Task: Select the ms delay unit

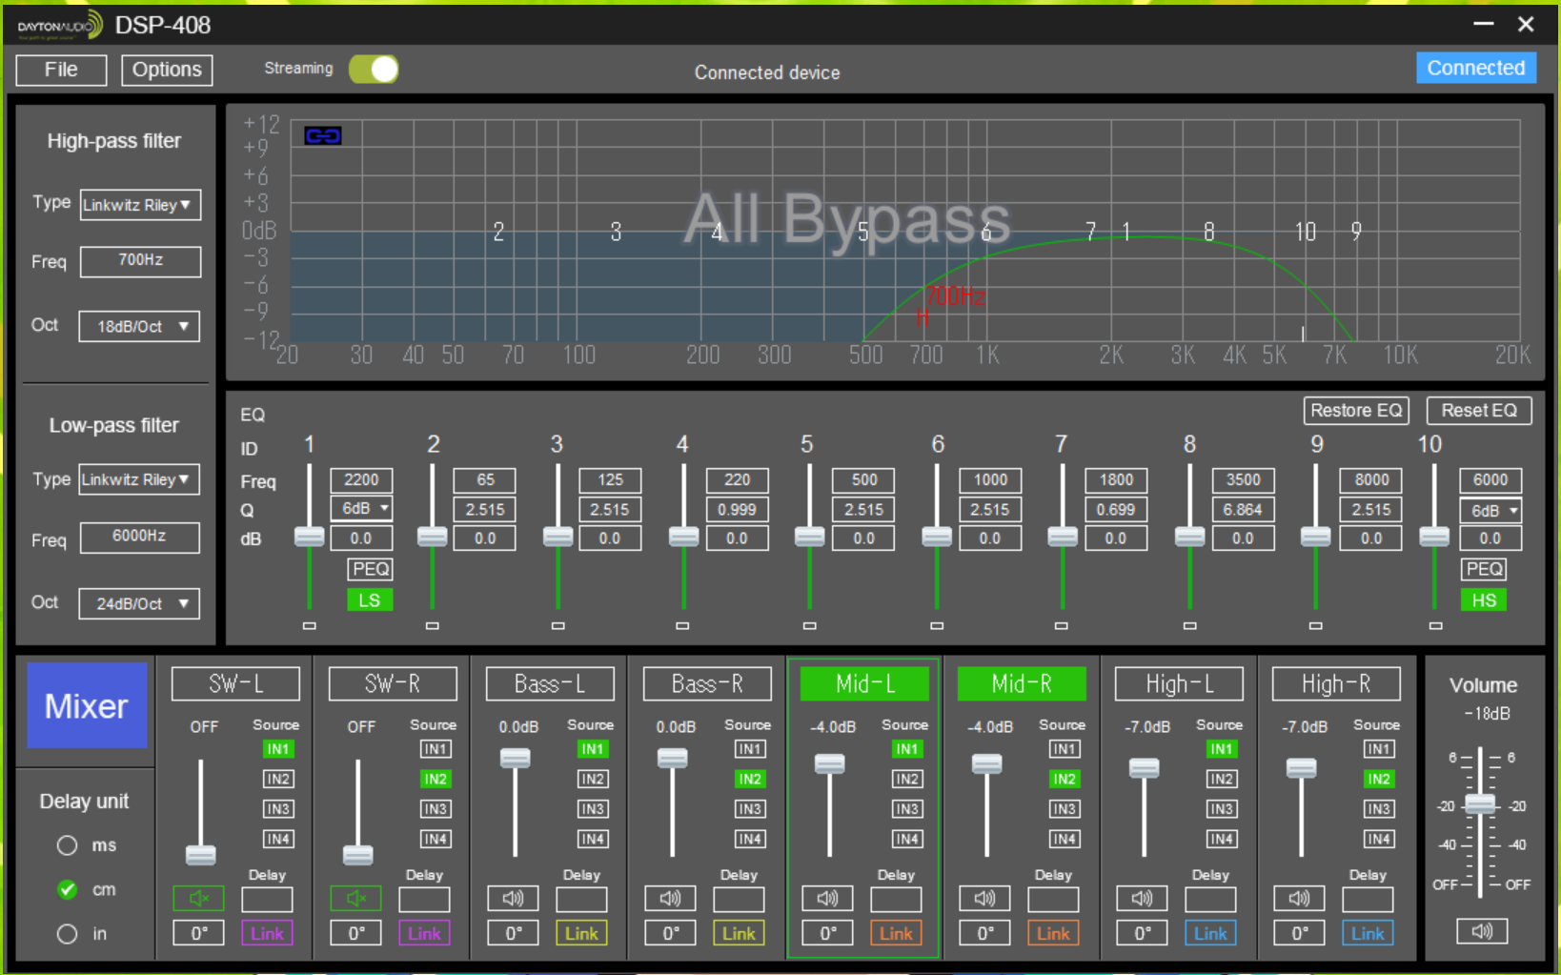Action: 67,845
